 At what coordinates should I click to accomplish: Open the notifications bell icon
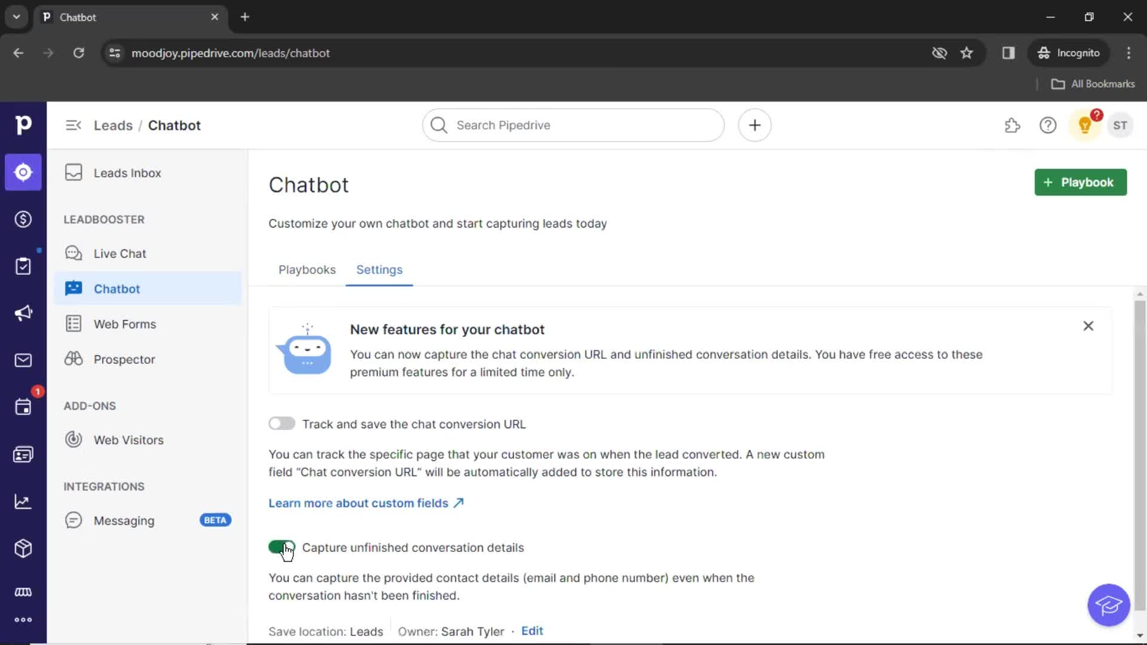pos(1085,125)
